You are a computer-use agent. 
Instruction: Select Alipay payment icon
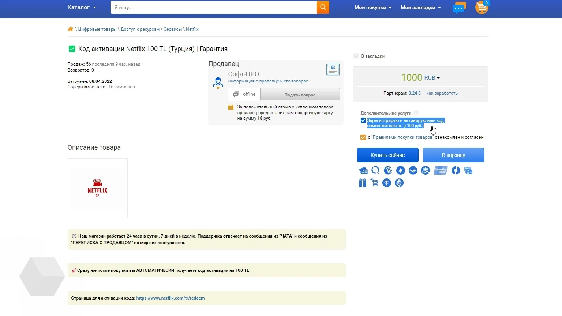pos(426,170)
